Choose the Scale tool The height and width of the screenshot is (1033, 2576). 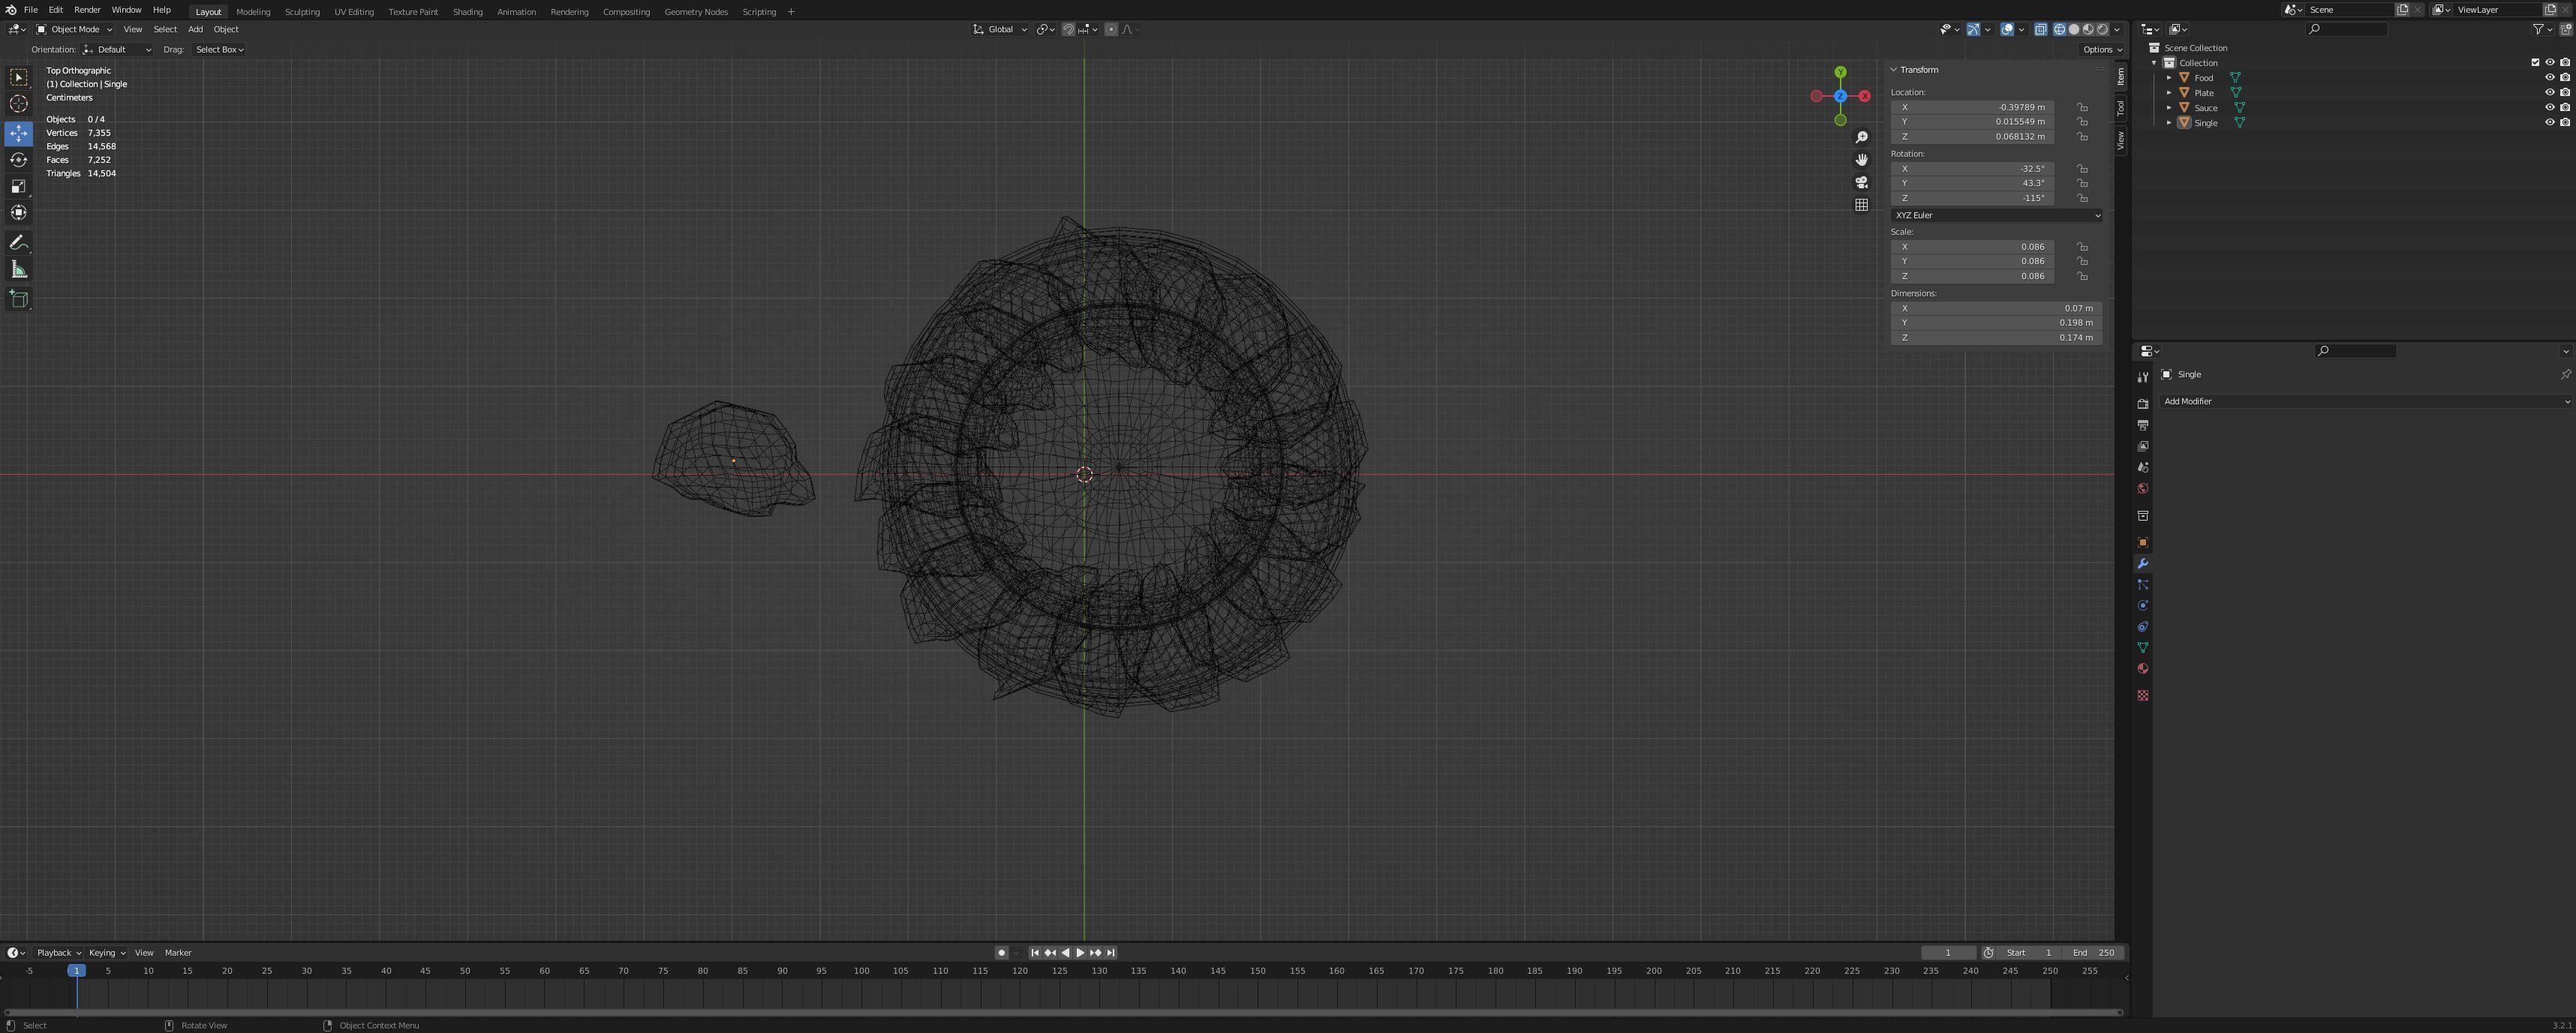(x=18, y=186)
